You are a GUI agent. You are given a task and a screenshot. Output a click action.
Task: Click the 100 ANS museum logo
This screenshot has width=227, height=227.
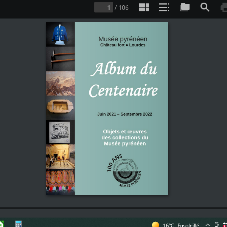coord(124,171)
